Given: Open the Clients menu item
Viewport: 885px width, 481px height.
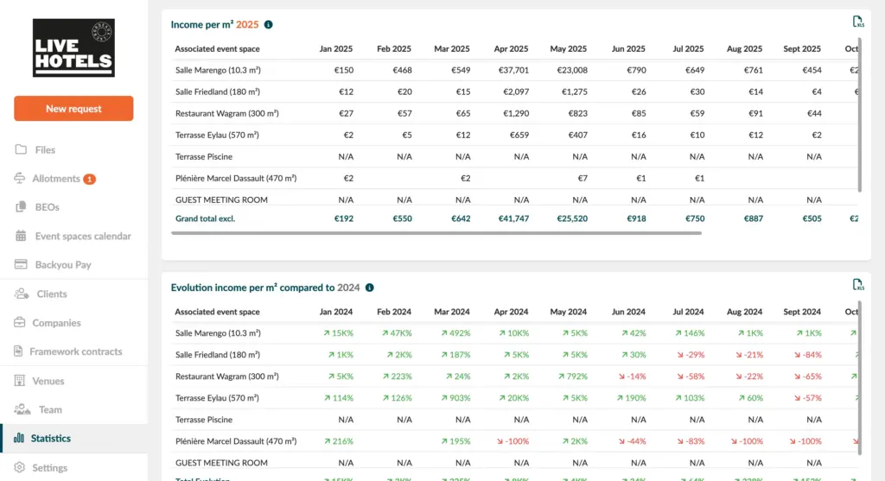Looking at the screenshot, I should 51,294.
